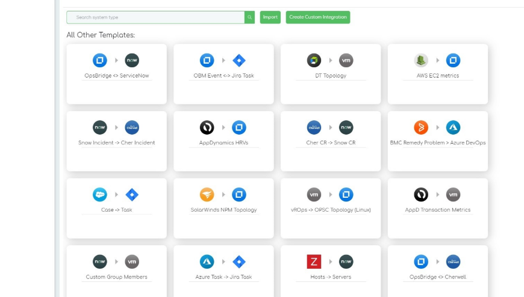The height and width of the screenshot is (297, 524).
Task: Select the DT Topology label
Action: click(331, 76)
